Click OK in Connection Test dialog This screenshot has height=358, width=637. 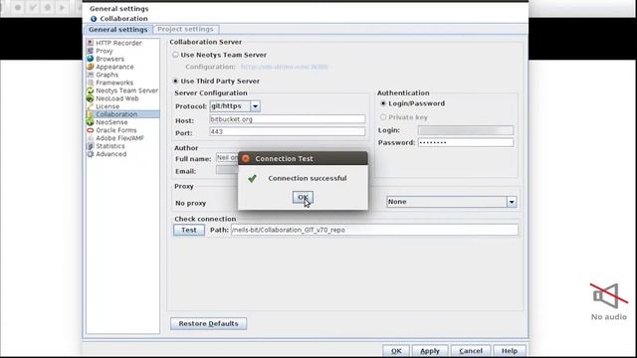tap(303, 197)
